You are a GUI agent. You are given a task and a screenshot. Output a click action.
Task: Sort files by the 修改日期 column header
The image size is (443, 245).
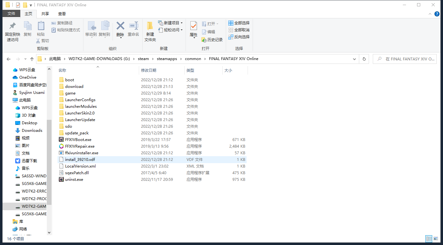click(162, 70)
